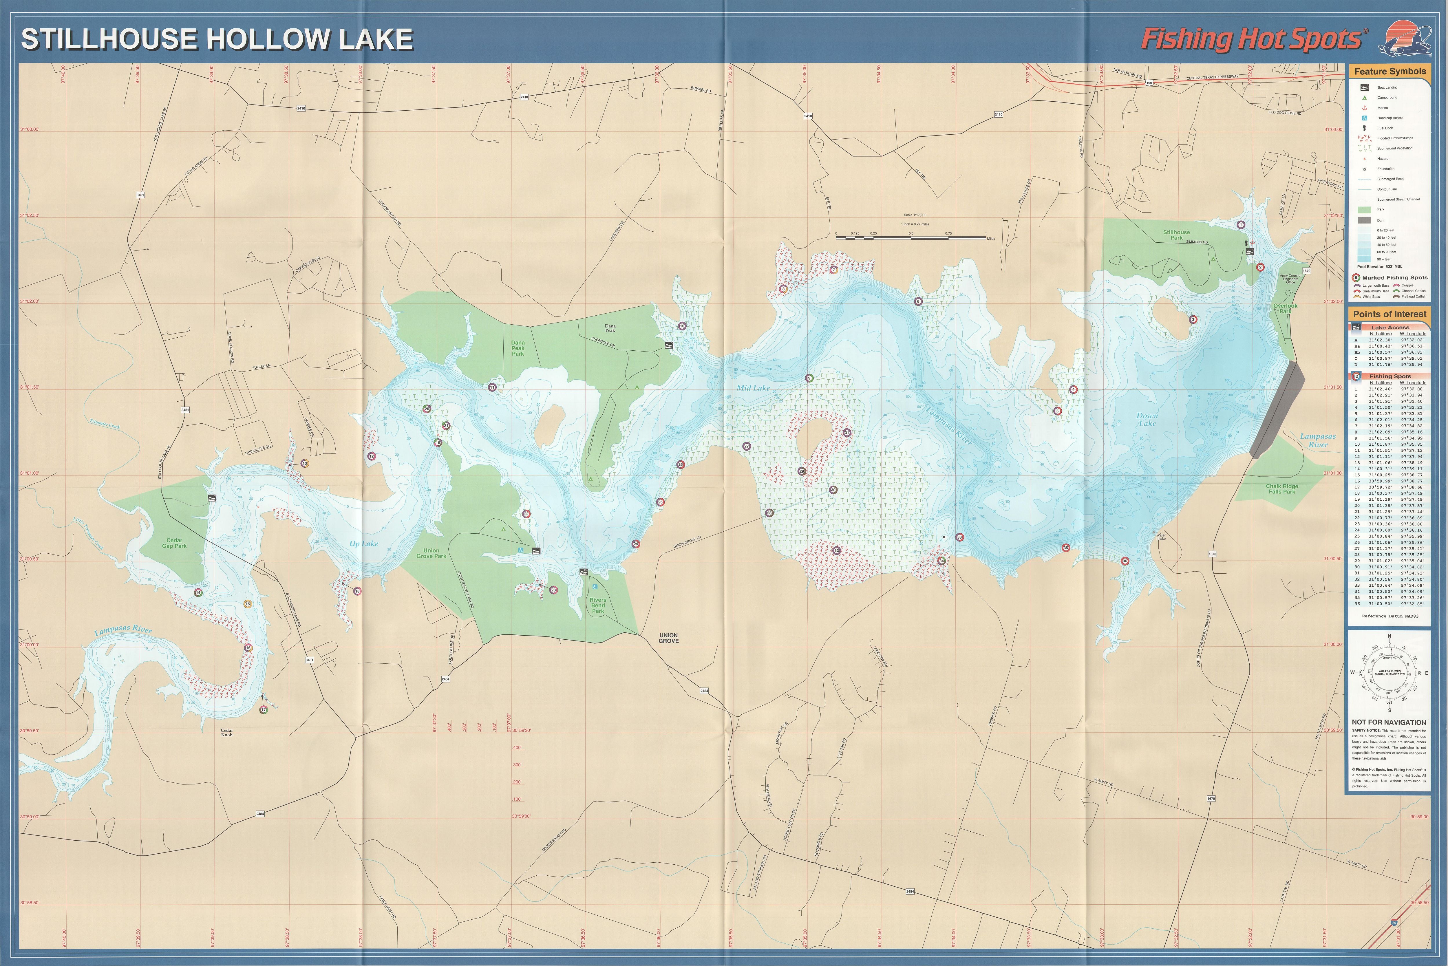The width and height of the screenshot is (1448, 966).
Task: Click the boat landing icon at Cedar Gap Park
Action: click(x=212, y=498)
